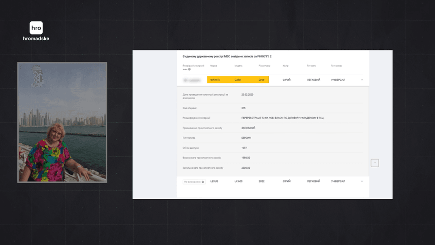Screen dimensions: 435x245
Task: Click the 'Модель' column header
Action: [x=238, y=66]
